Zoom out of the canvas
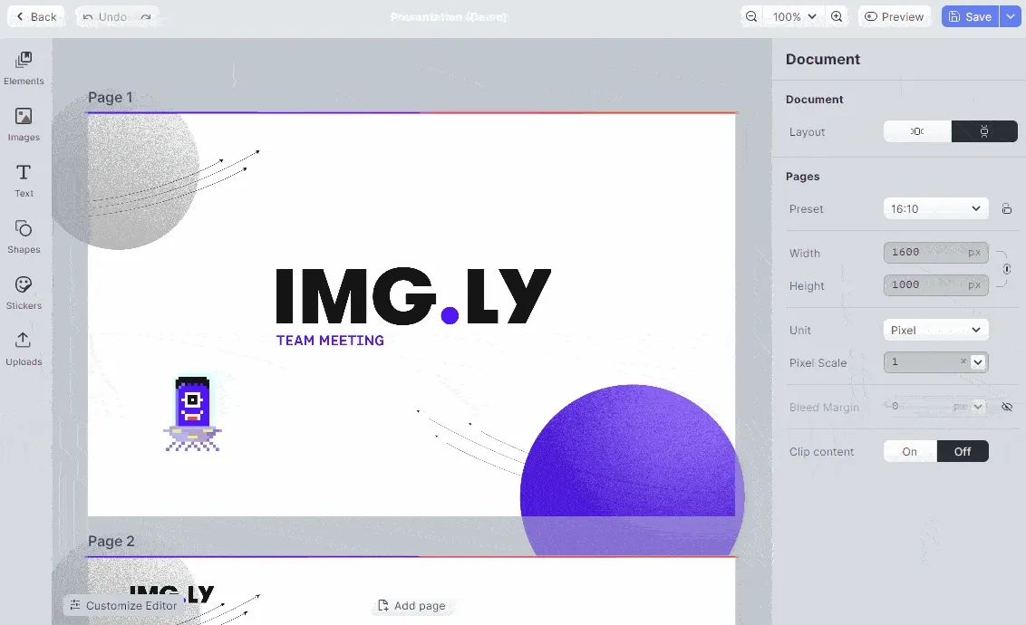Screen dimensions: 1026x625 click(x=751, y=16)
